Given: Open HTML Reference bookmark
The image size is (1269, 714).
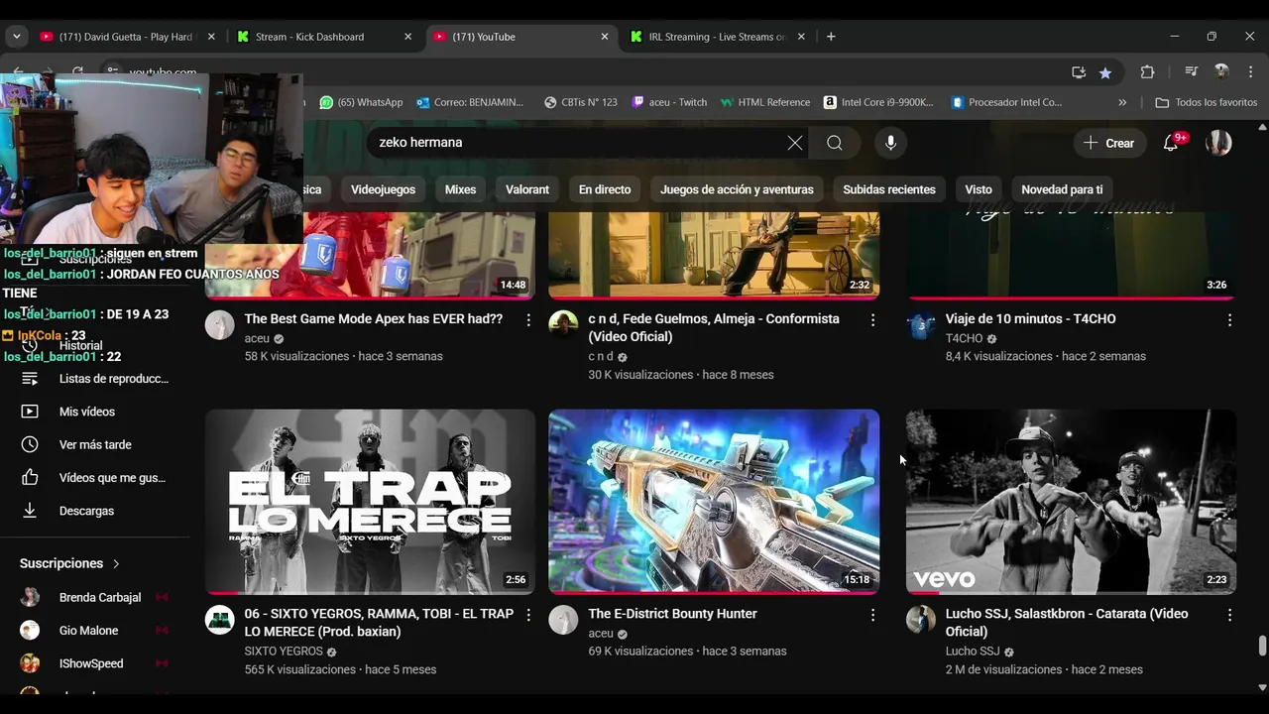Looking at the screenshot, I should pos(764,102).
